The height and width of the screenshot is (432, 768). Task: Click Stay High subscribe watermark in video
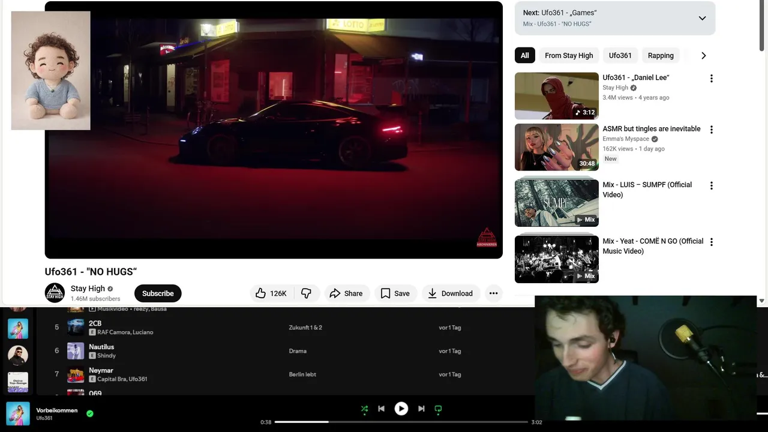(x=487, y=238)
